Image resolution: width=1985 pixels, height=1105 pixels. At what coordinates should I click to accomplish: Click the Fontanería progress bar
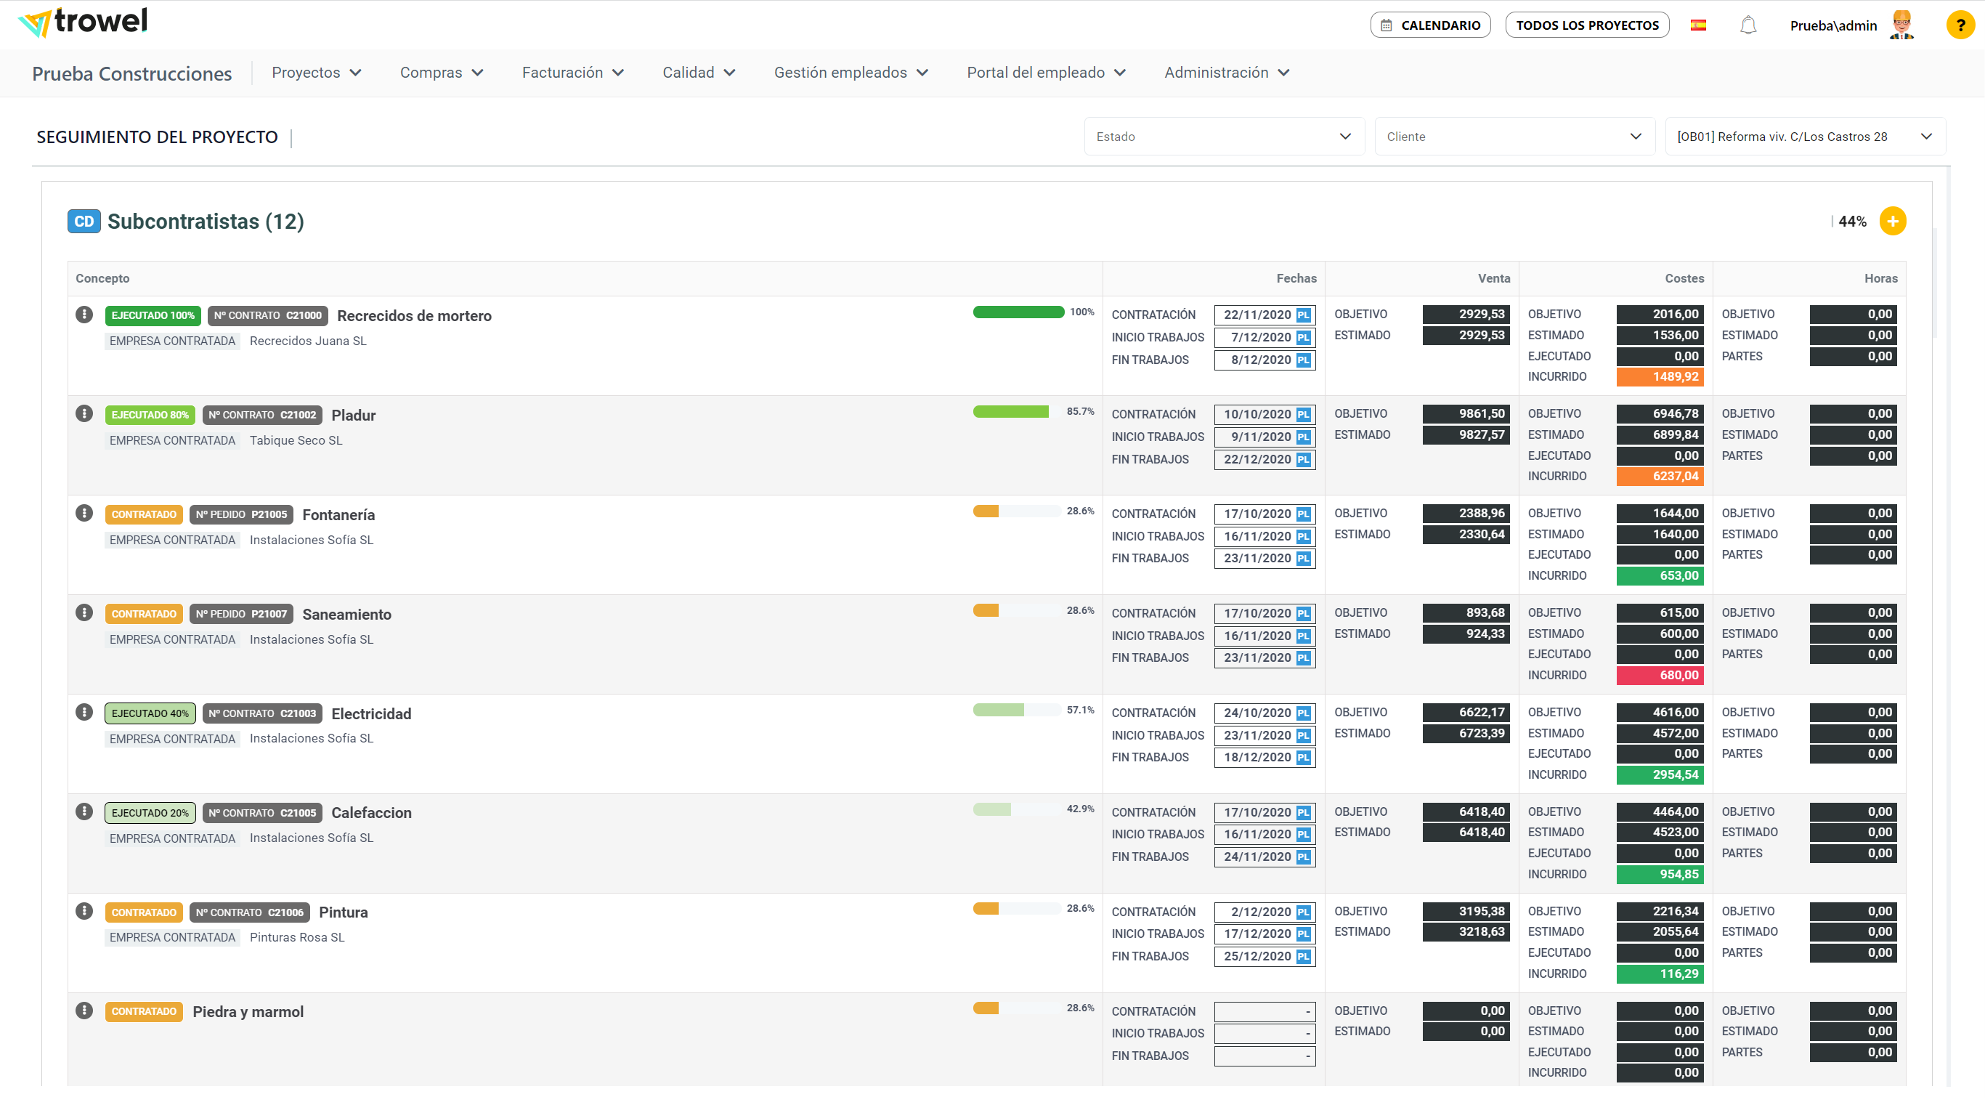pyautogui.click(x=1016, y=511)
